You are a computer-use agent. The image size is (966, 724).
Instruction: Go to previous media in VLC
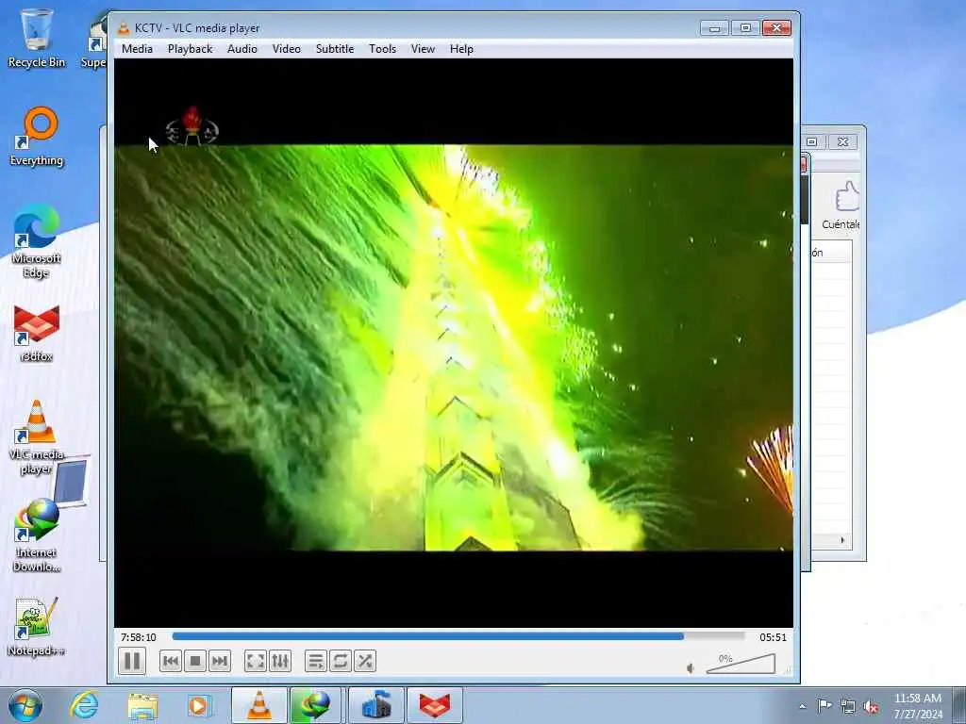(x=171, y=661)
